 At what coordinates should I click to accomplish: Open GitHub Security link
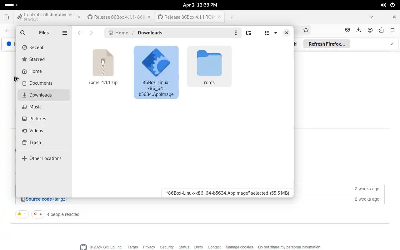point(167,247)
